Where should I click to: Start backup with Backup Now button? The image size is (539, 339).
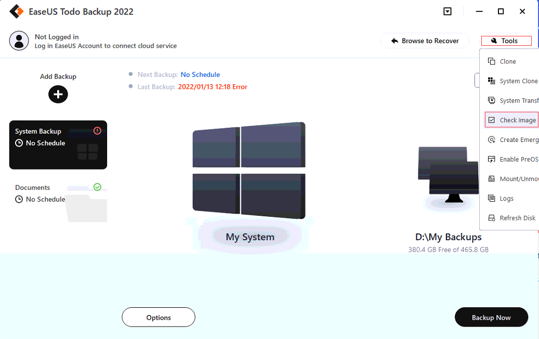click(x=491, y=317)
